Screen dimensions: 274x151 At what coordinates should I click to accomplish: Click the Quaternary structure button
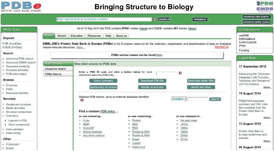(103, 87)
